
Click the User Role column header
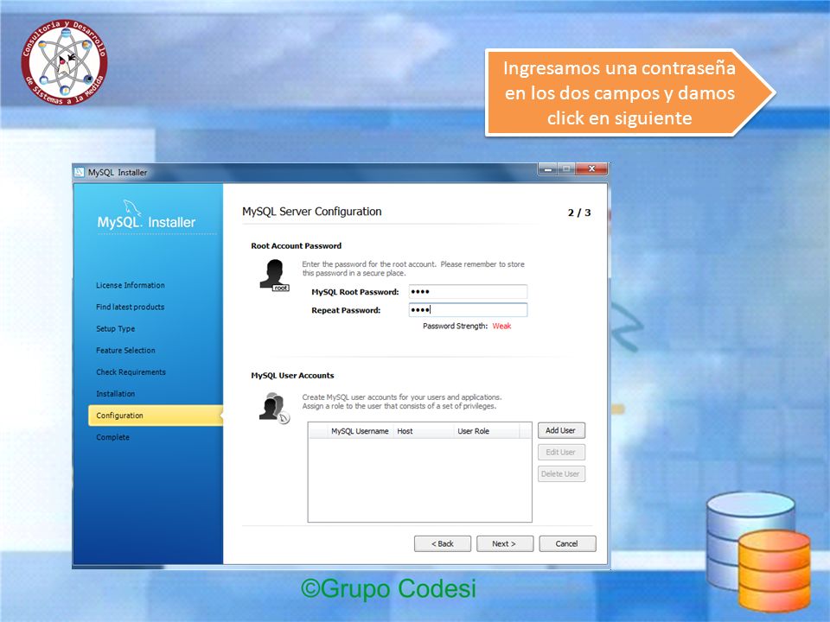(487, 431)
